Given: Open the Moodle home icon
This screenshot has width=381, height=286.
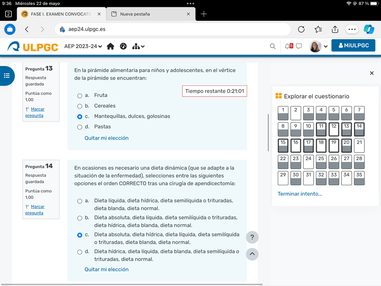Looking at the screenshot, I should pos(111,46).
